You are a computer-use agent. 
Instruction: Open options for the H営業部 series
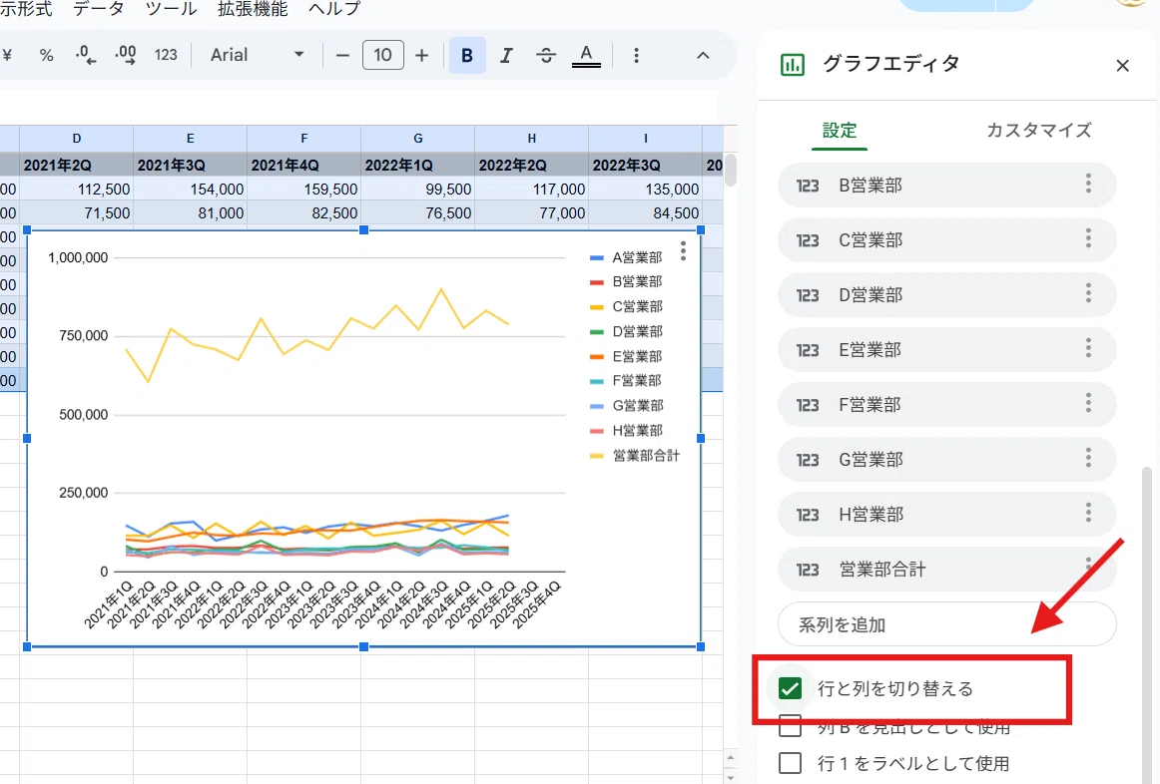pos(1088,513)
